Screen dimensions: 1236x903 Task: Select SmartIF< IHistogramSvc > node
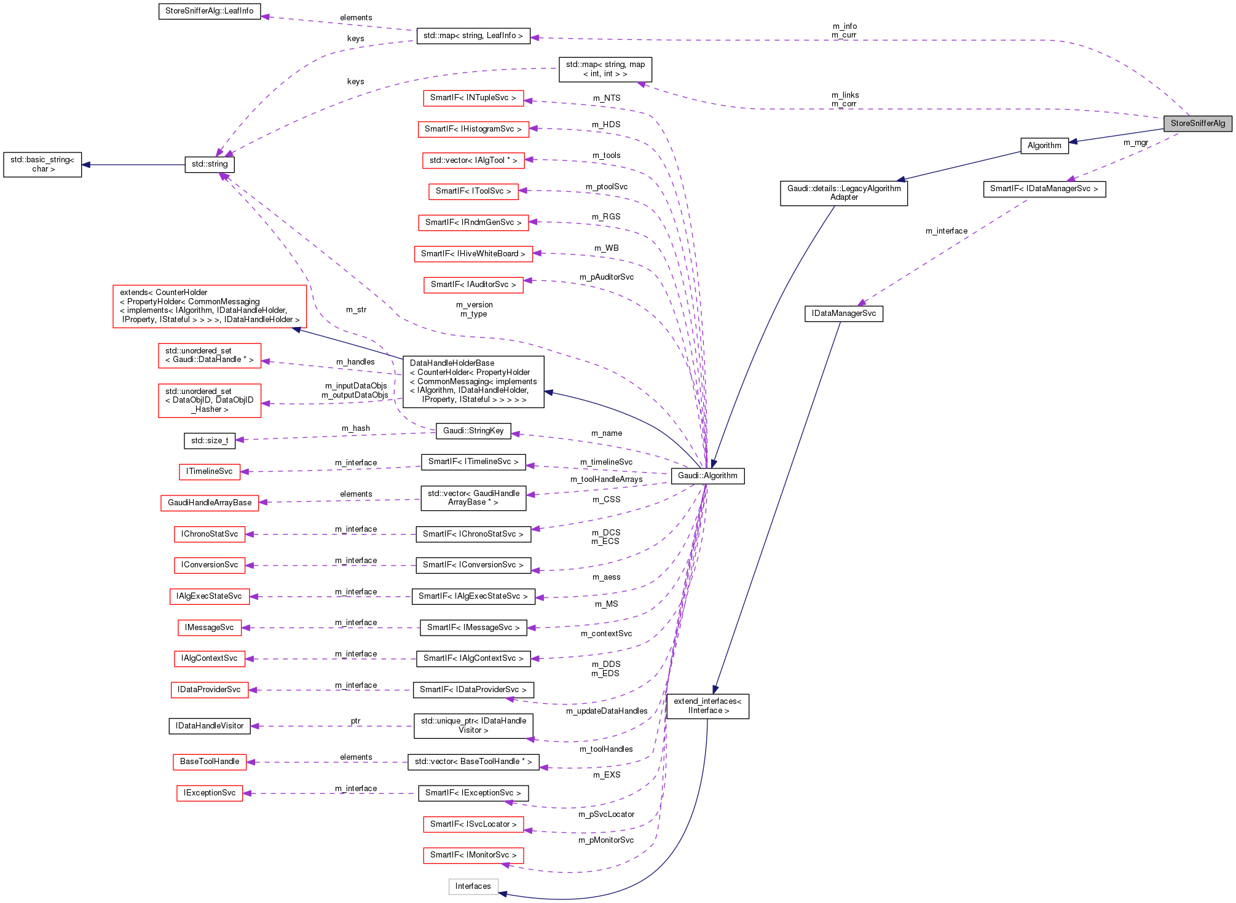click(x=473, y=129)
